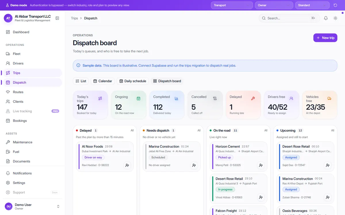Viewport: 345px width, 215px height.
Task: Show all Needs dispatch trips
Action: [199, 130]
